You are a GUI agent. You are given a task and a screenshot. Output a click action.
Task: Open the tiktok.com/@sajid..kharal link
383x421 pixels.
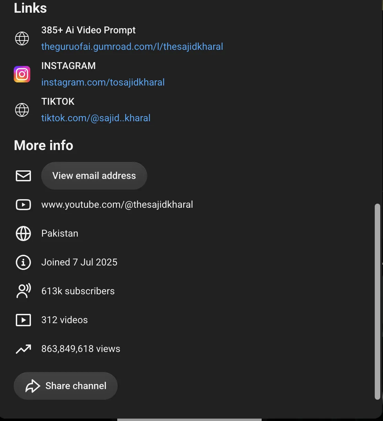tap(96, 118)
